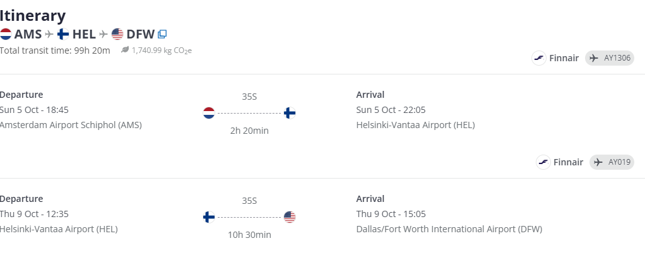Open the AY1306 flight number badge
Image resolution: width=645 pixels, height=260 pixels.
click(x=610, y=59)
